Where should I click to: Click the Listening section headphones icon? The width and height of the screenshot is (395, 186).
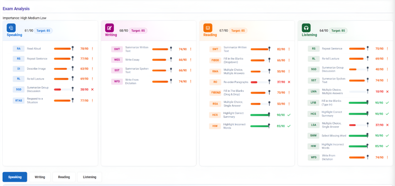306,28
